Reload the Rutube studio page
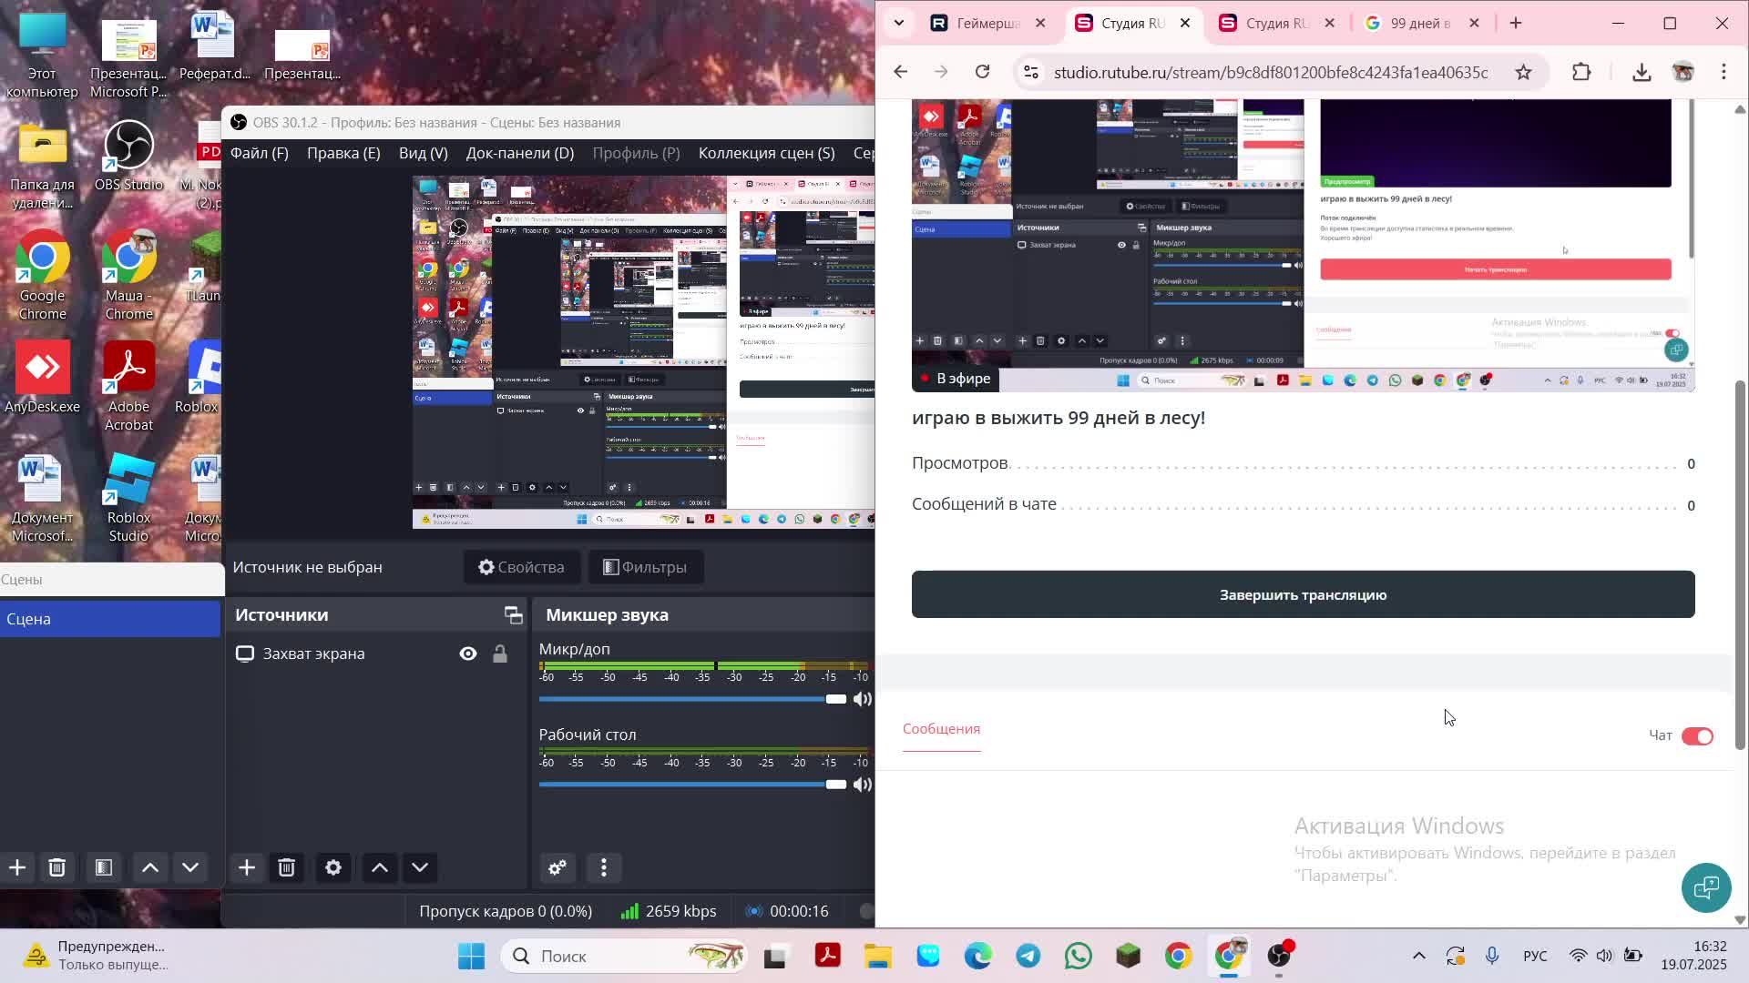Screen dimensions: 1749x983 point(982,72)
